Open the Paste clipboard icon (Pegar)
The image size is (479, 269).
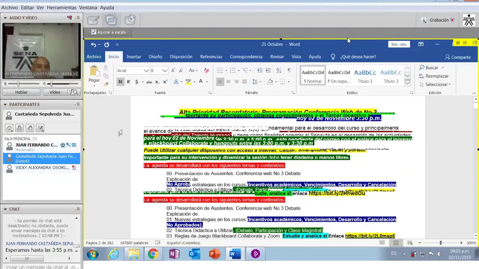(94, 71)
